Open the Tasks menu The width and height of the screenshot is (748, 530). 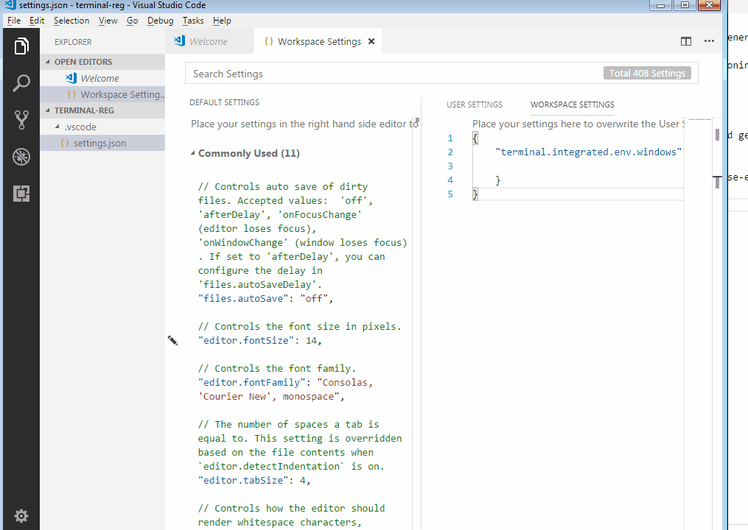[193, 21]
